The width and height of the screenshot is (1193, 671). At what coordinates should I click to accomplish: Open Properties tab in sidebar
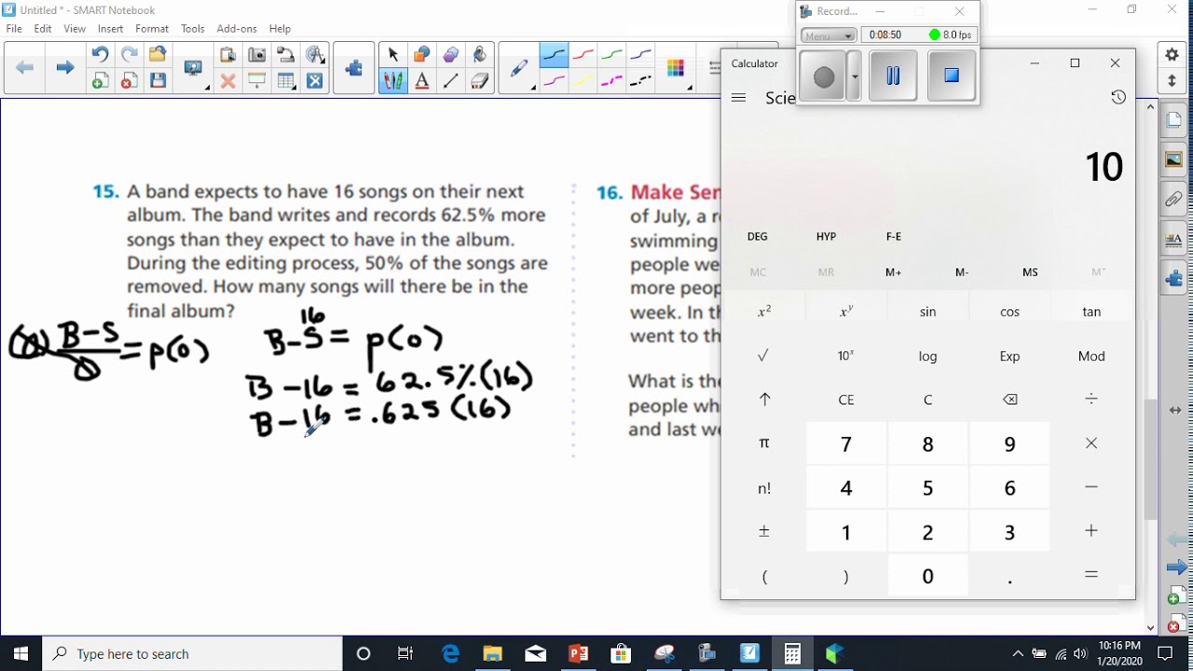coord(1173,239)
